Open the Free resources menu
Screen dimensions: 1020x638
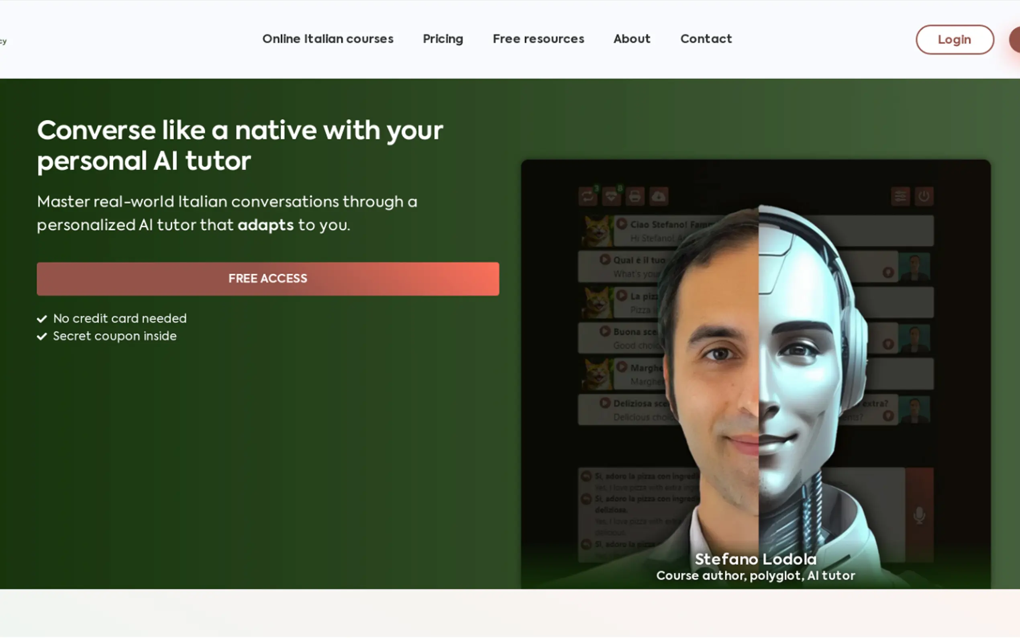coord(539,39)
